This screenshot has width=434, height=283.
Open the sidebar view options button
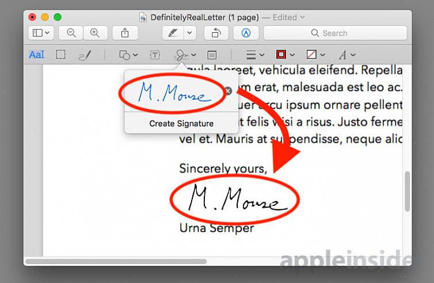coord(41,33)
